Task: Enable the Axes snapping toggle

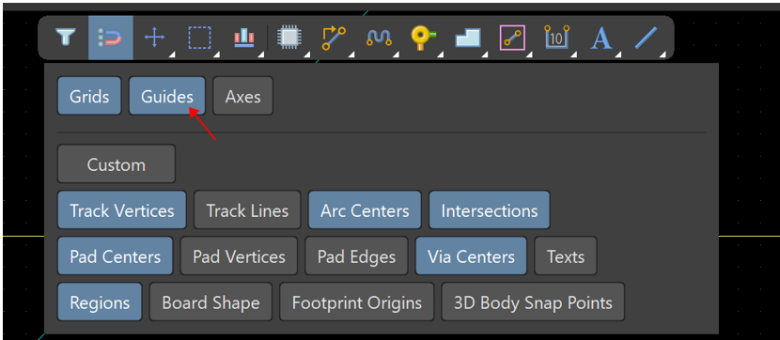Action: (x=243, y=96)
